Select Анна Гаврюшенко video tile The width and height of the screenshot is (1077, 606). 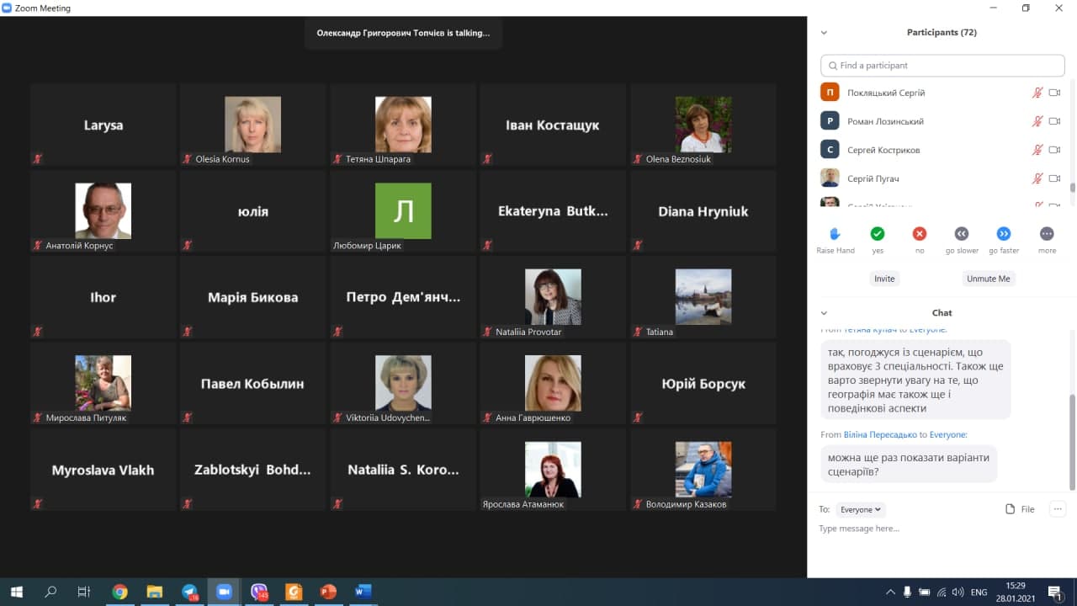(x=553, y=383)
